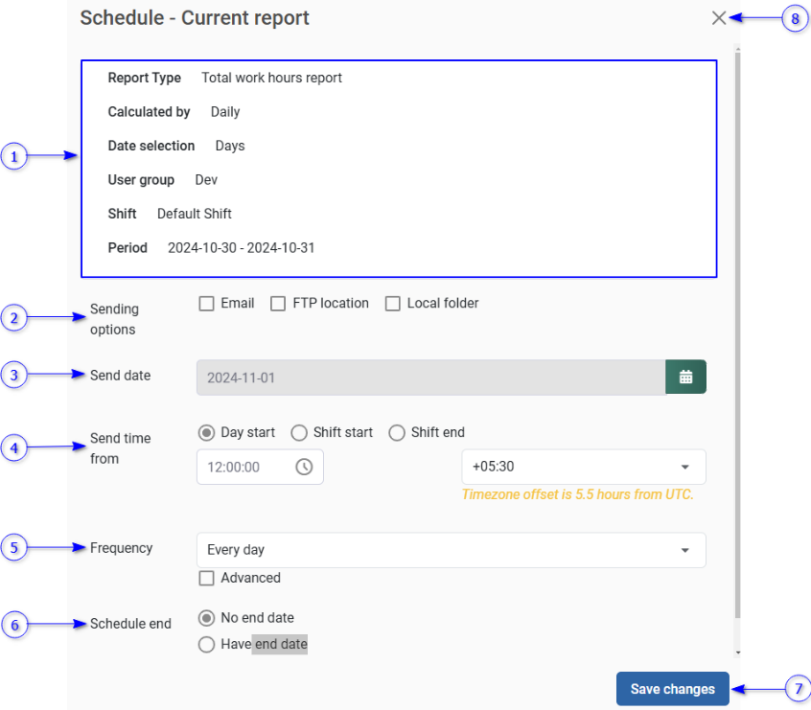Screen dimensions: 811x710
Task: Click the clock icon in time field
Action: [304, 468]
